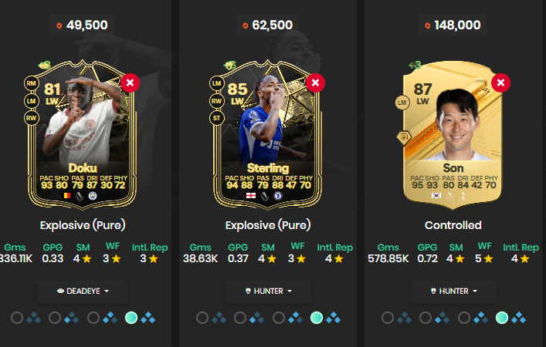Screen dimensions: 546x347
Task: Remove the Doku card with red X
Action: (x=131, y=83)
